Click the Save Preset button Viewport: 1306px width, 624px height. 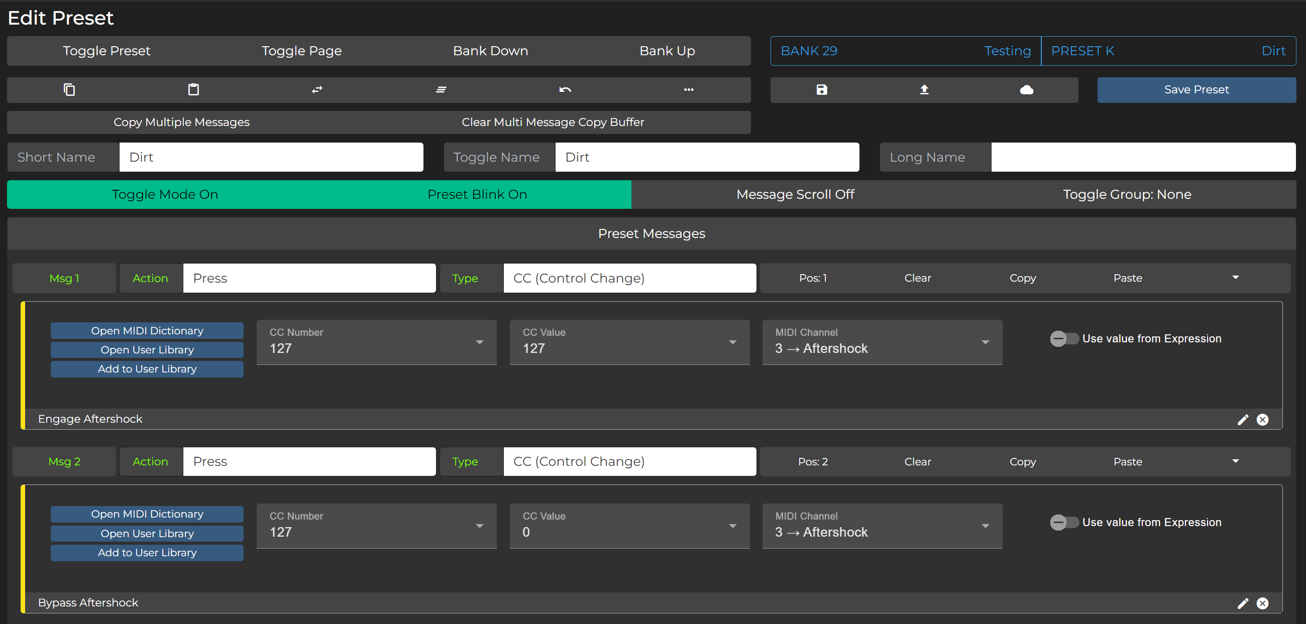point(1196,90)
